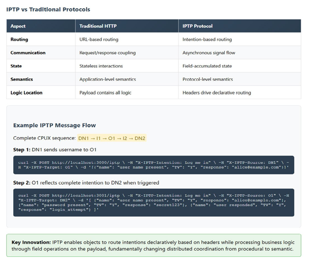
Task: Click the Step 1 curl command code block
Action: (153, 164)
